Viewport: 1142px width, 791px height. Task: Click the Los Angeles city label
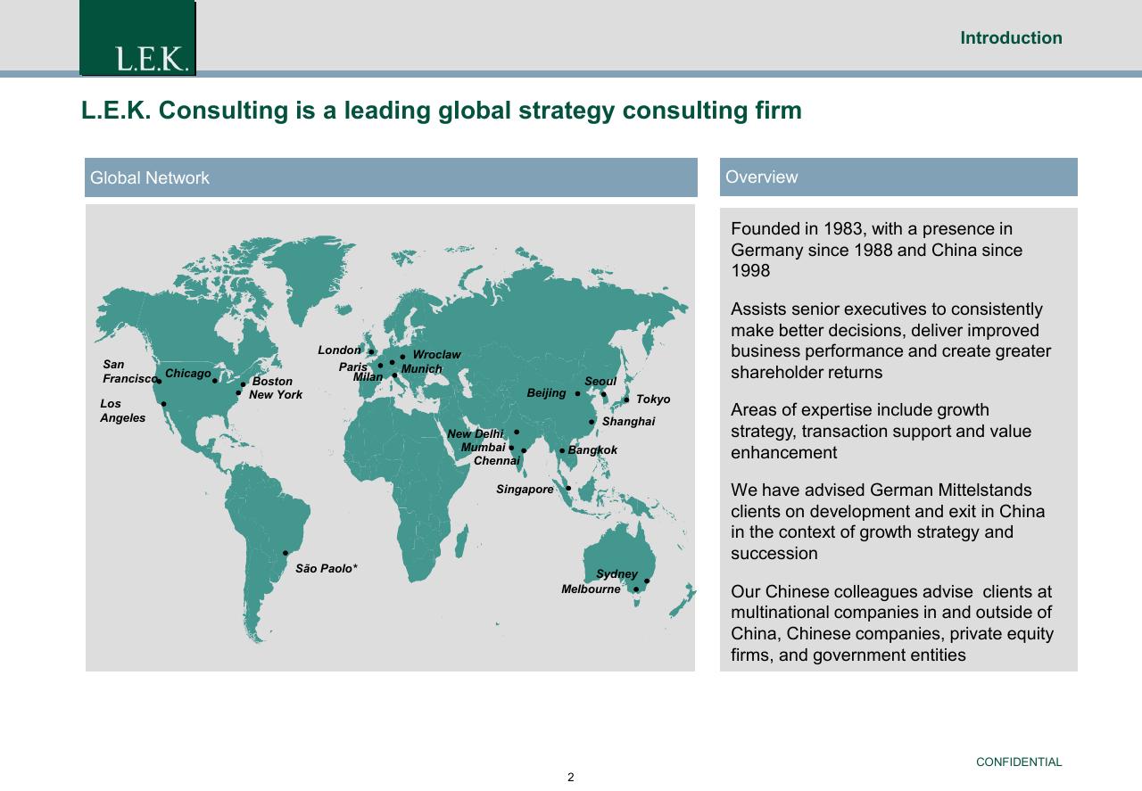[x=122, y=411]
